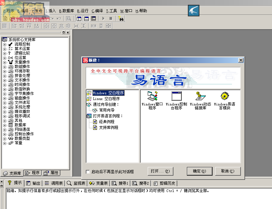Toggle the bottom status panel view button
This screenshot has height=209, width=272.
(86, 19)
